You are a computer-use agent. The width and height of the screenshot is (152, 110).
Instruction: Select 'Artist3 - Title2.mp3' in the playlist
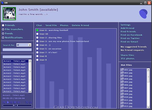pos(16,88)
